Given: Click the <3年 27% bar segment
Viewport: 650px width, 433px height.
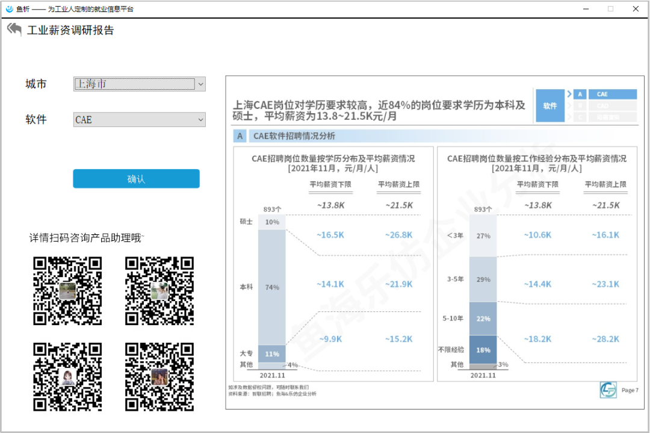Looking at the screenshot, I should 483,235.
